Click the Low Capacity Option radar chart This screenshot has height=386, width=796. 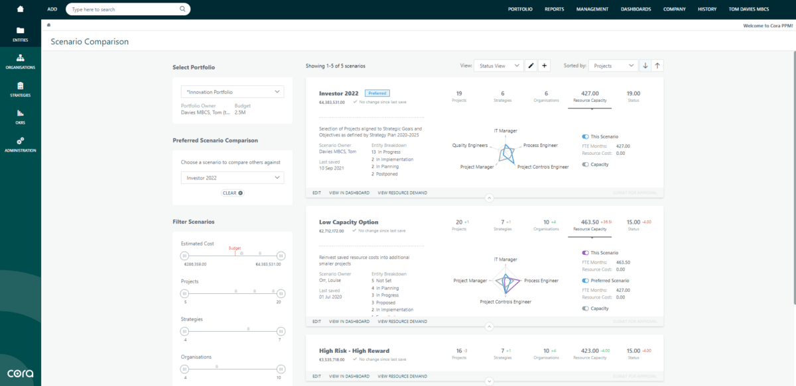tap(506, 281)
